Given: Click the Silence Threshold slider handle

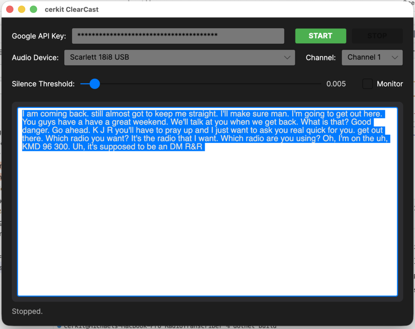Looking at the screenshot, I should click(x=94, y=84).
